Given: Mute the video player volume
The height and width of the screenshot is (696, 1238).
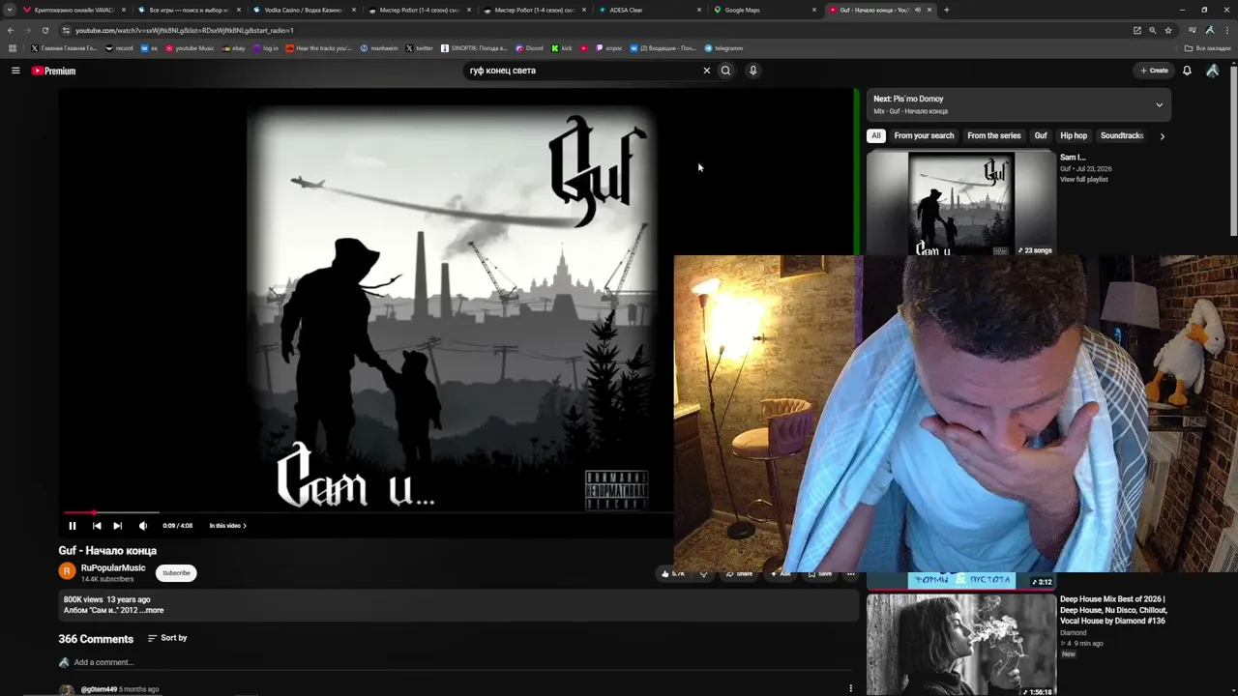Looking at the screenshot, I should tap(143, 526).
